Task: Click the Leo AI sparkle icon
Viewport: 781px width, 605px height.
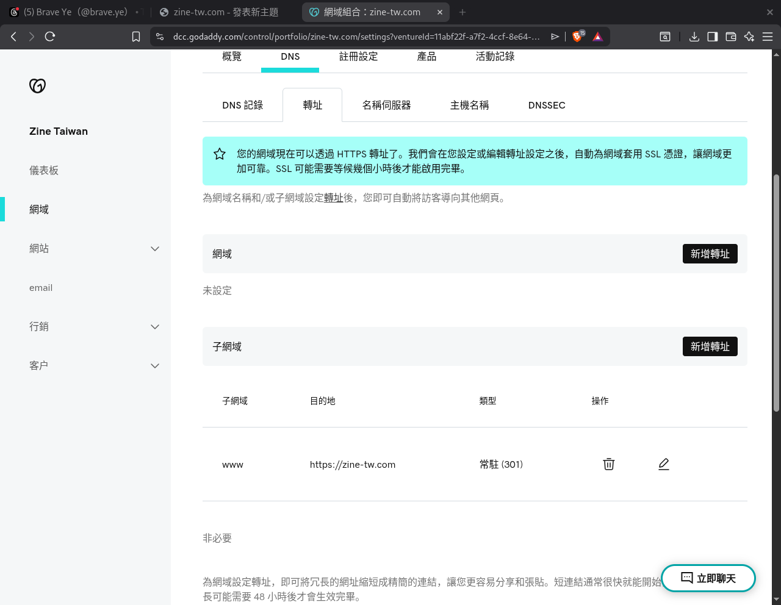Action: tap(749, 37)
